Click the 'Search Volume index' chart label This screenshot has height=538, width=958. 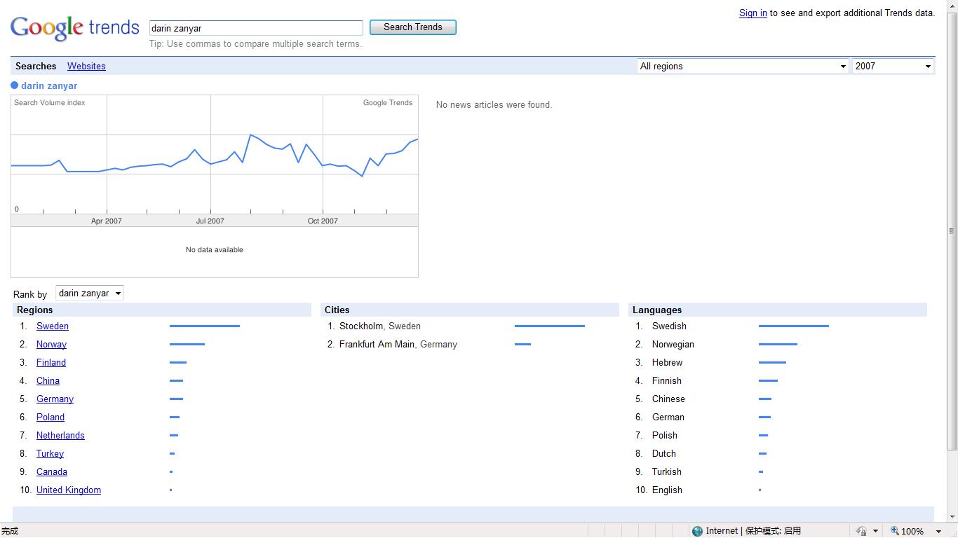click(50, 102)
